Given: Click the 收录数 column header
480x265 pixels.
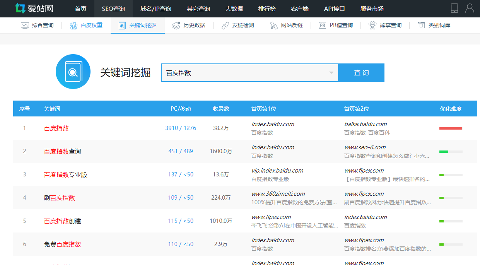Looking at the screenshot, I should [x=221, y=109].
